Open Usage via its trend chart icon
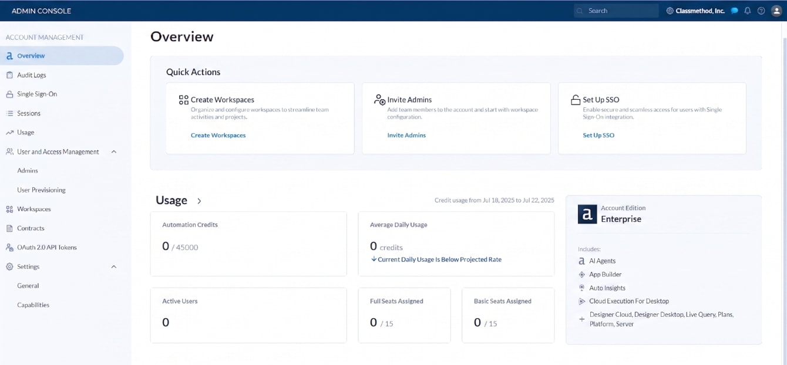Screen dimensions: 787x365 9,132
